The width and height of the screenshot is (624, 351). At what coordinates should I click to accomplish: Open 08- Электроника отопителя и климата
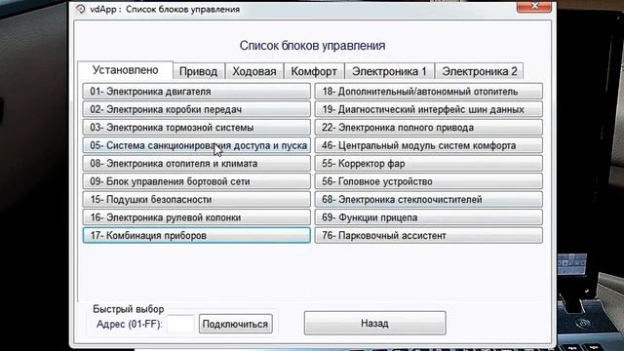[x=197, y=163]
